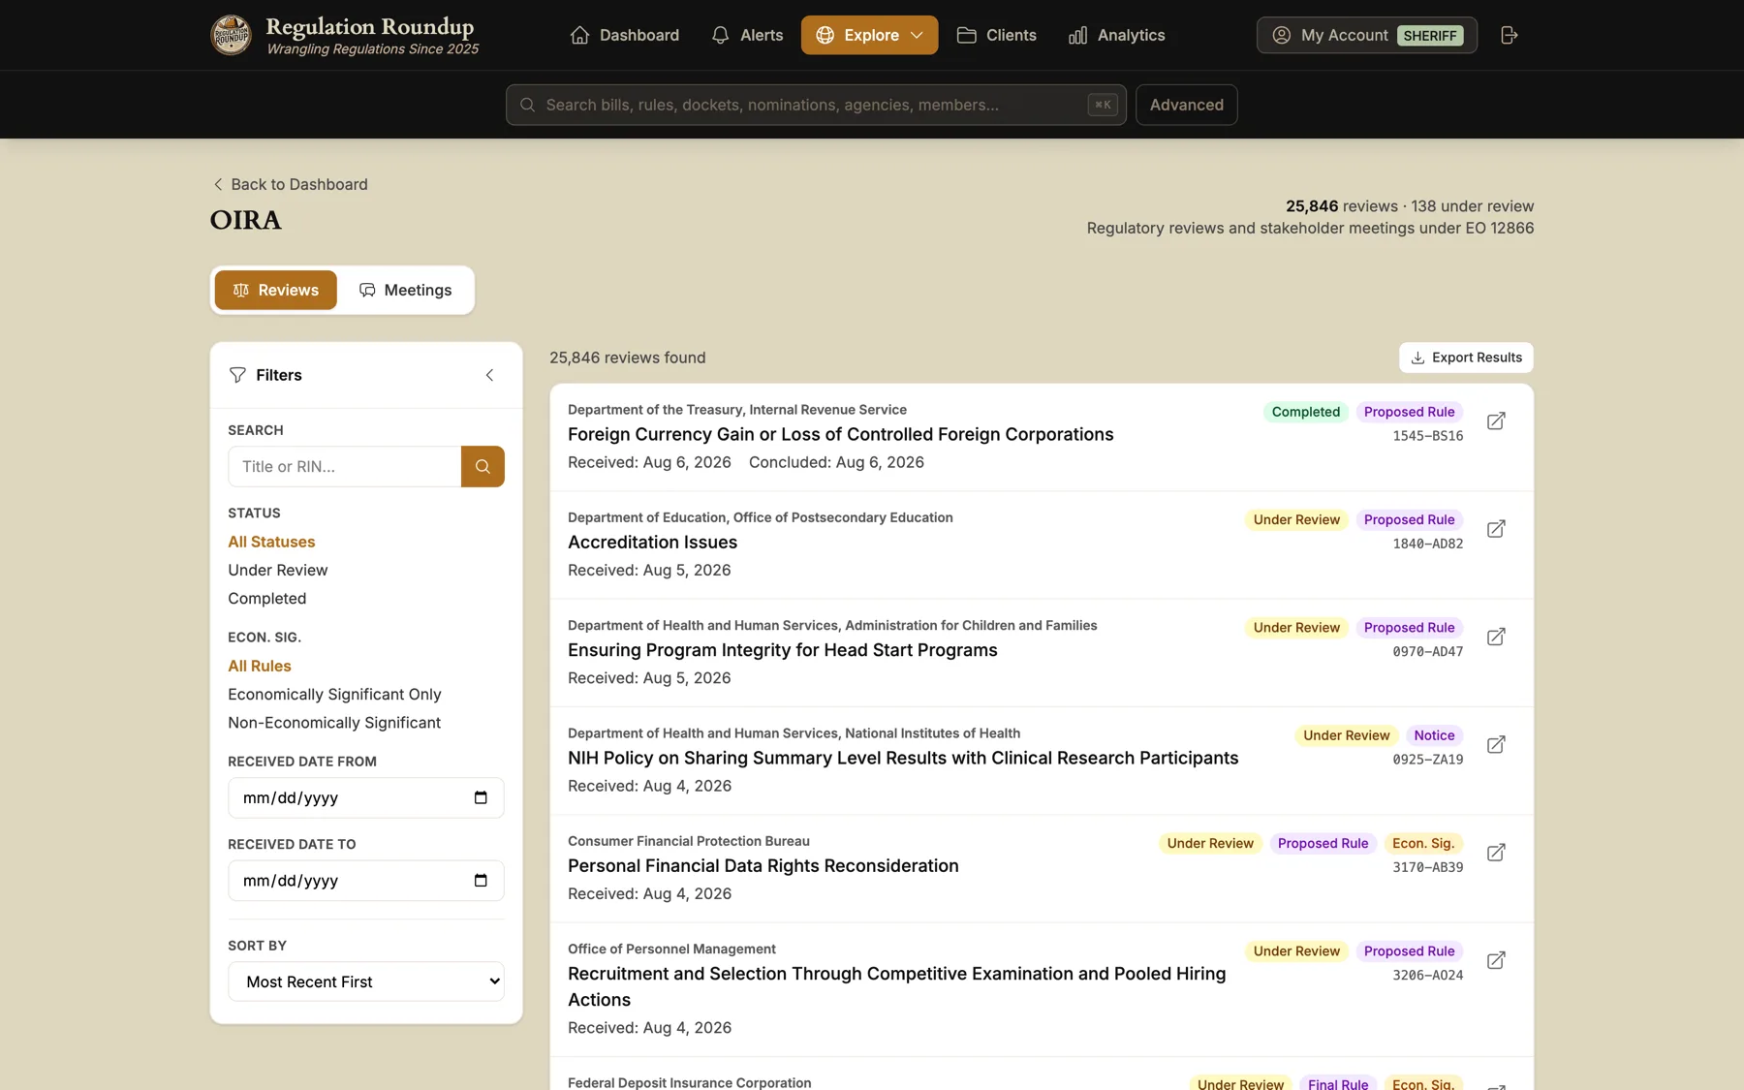
Task: Go to the Dashboard nav item
Action: click(x=625, y=35)
